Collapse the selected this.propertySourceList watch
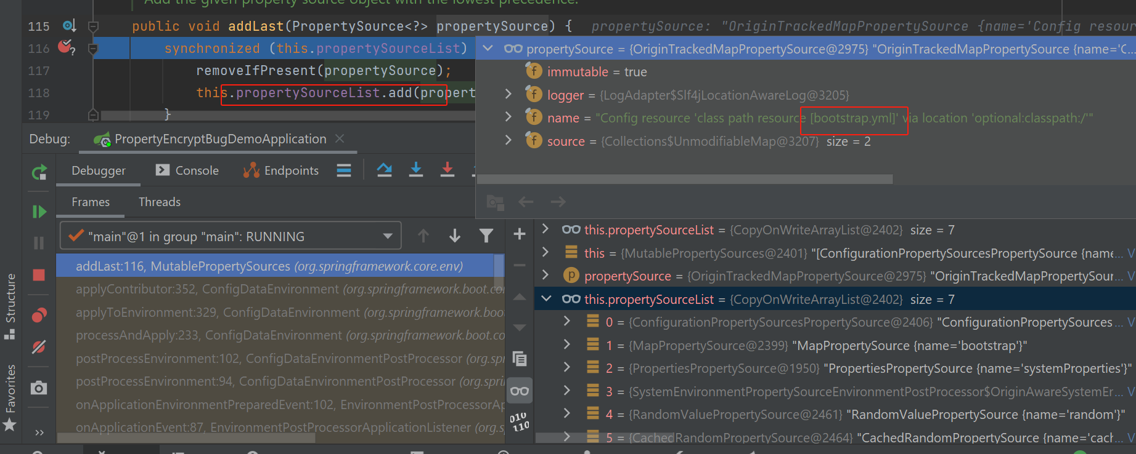The height and width of the screenshot is (454, 1136). (x=546, y=298)
